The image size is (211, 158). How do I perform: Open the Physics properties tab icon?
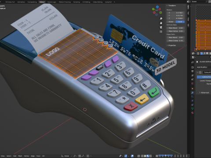pos(193,101)
